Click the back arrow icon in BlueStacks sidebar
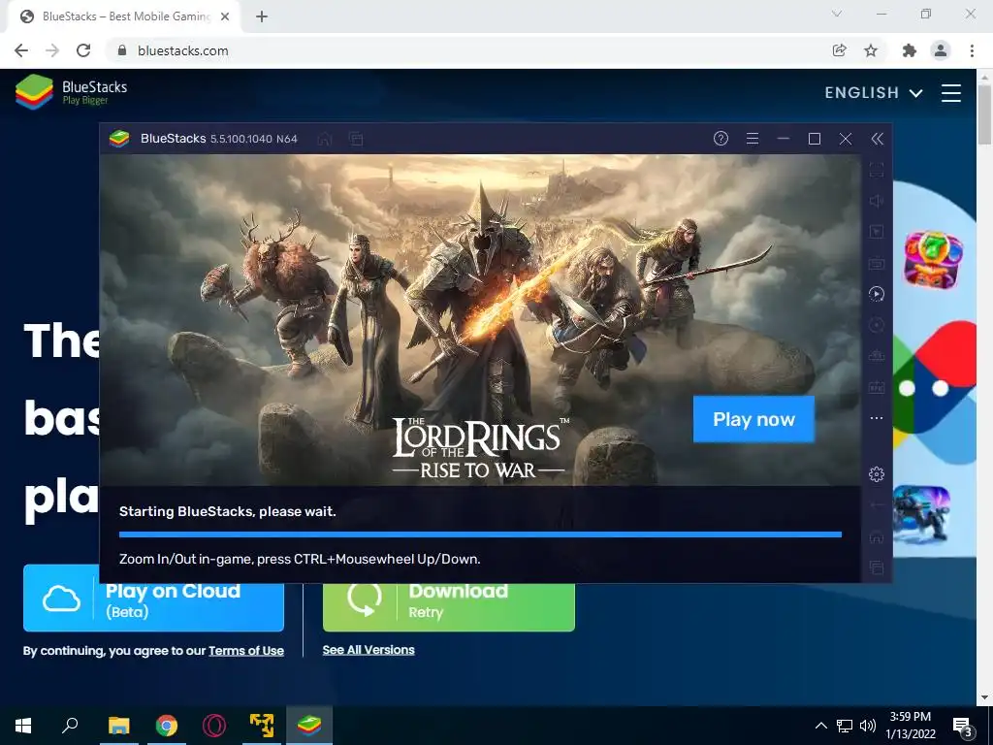 click(x=877, y=504)
